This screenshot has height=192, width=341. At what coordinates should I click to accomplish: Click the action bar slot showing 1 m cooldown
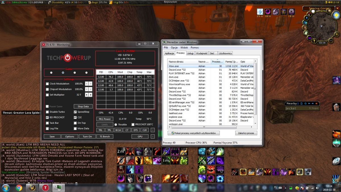tap(166, 160)
